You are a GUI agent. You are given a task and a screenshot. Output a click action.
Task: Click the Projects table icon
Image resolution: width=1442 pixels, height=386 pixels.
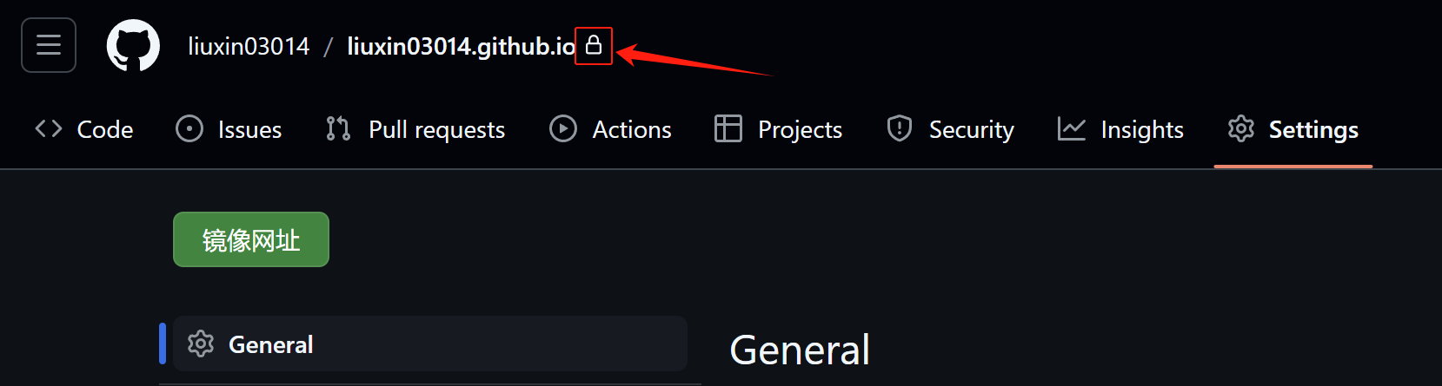(x=728, y=129)
